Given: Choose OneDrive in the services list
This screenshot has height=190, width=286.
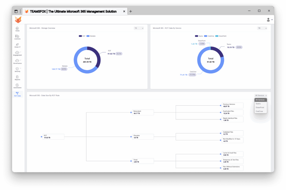Looking at the screenshot, I should point(261,111).
